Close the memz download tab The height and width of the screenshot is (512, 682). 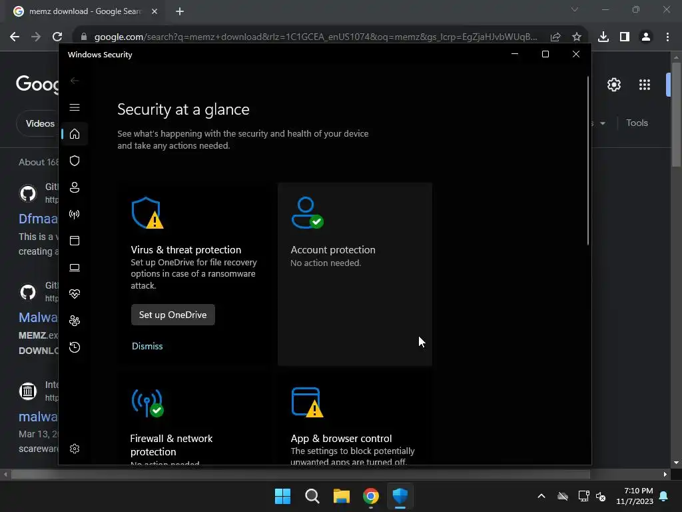pos(155,11)
